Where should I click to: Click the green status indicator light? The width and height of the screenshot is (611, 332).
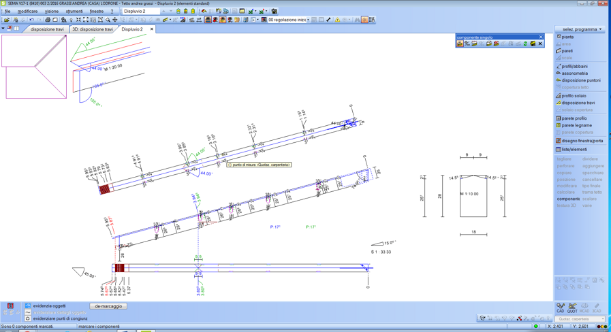click(x=536, y=327)
